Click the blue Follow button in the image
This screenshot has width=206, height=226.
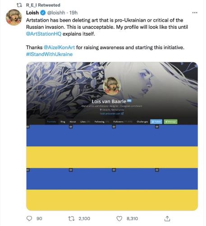click(156, 122)
